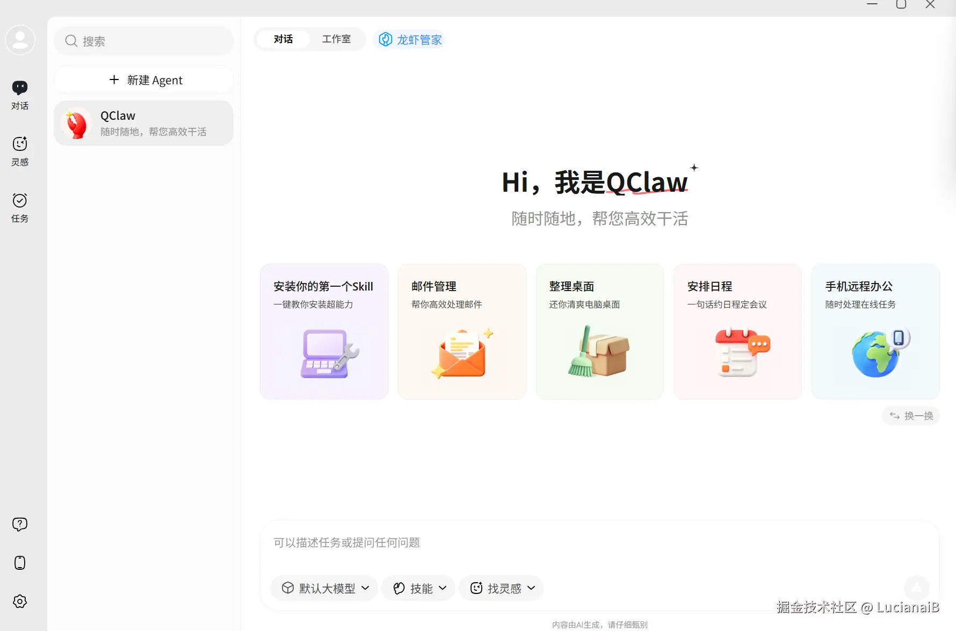The height and width of the screenshot is (631, 956).
Task: Select the 对话 tab
Action: click(283, 39)
